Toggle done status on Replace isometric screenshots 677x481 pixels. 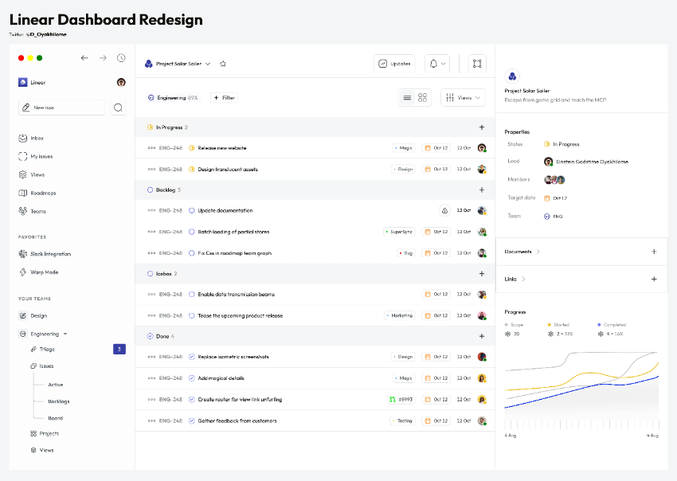pyautogui.click(x=191, y=357)
